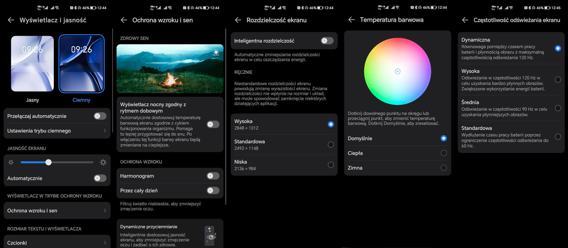Turn on Harmonogram eye protection switch
The width and height of the screenshot is (568, 248).
[x=213, y=176]
